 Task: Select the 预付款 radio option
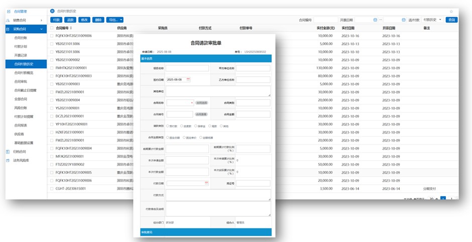[x=167, y=126]
